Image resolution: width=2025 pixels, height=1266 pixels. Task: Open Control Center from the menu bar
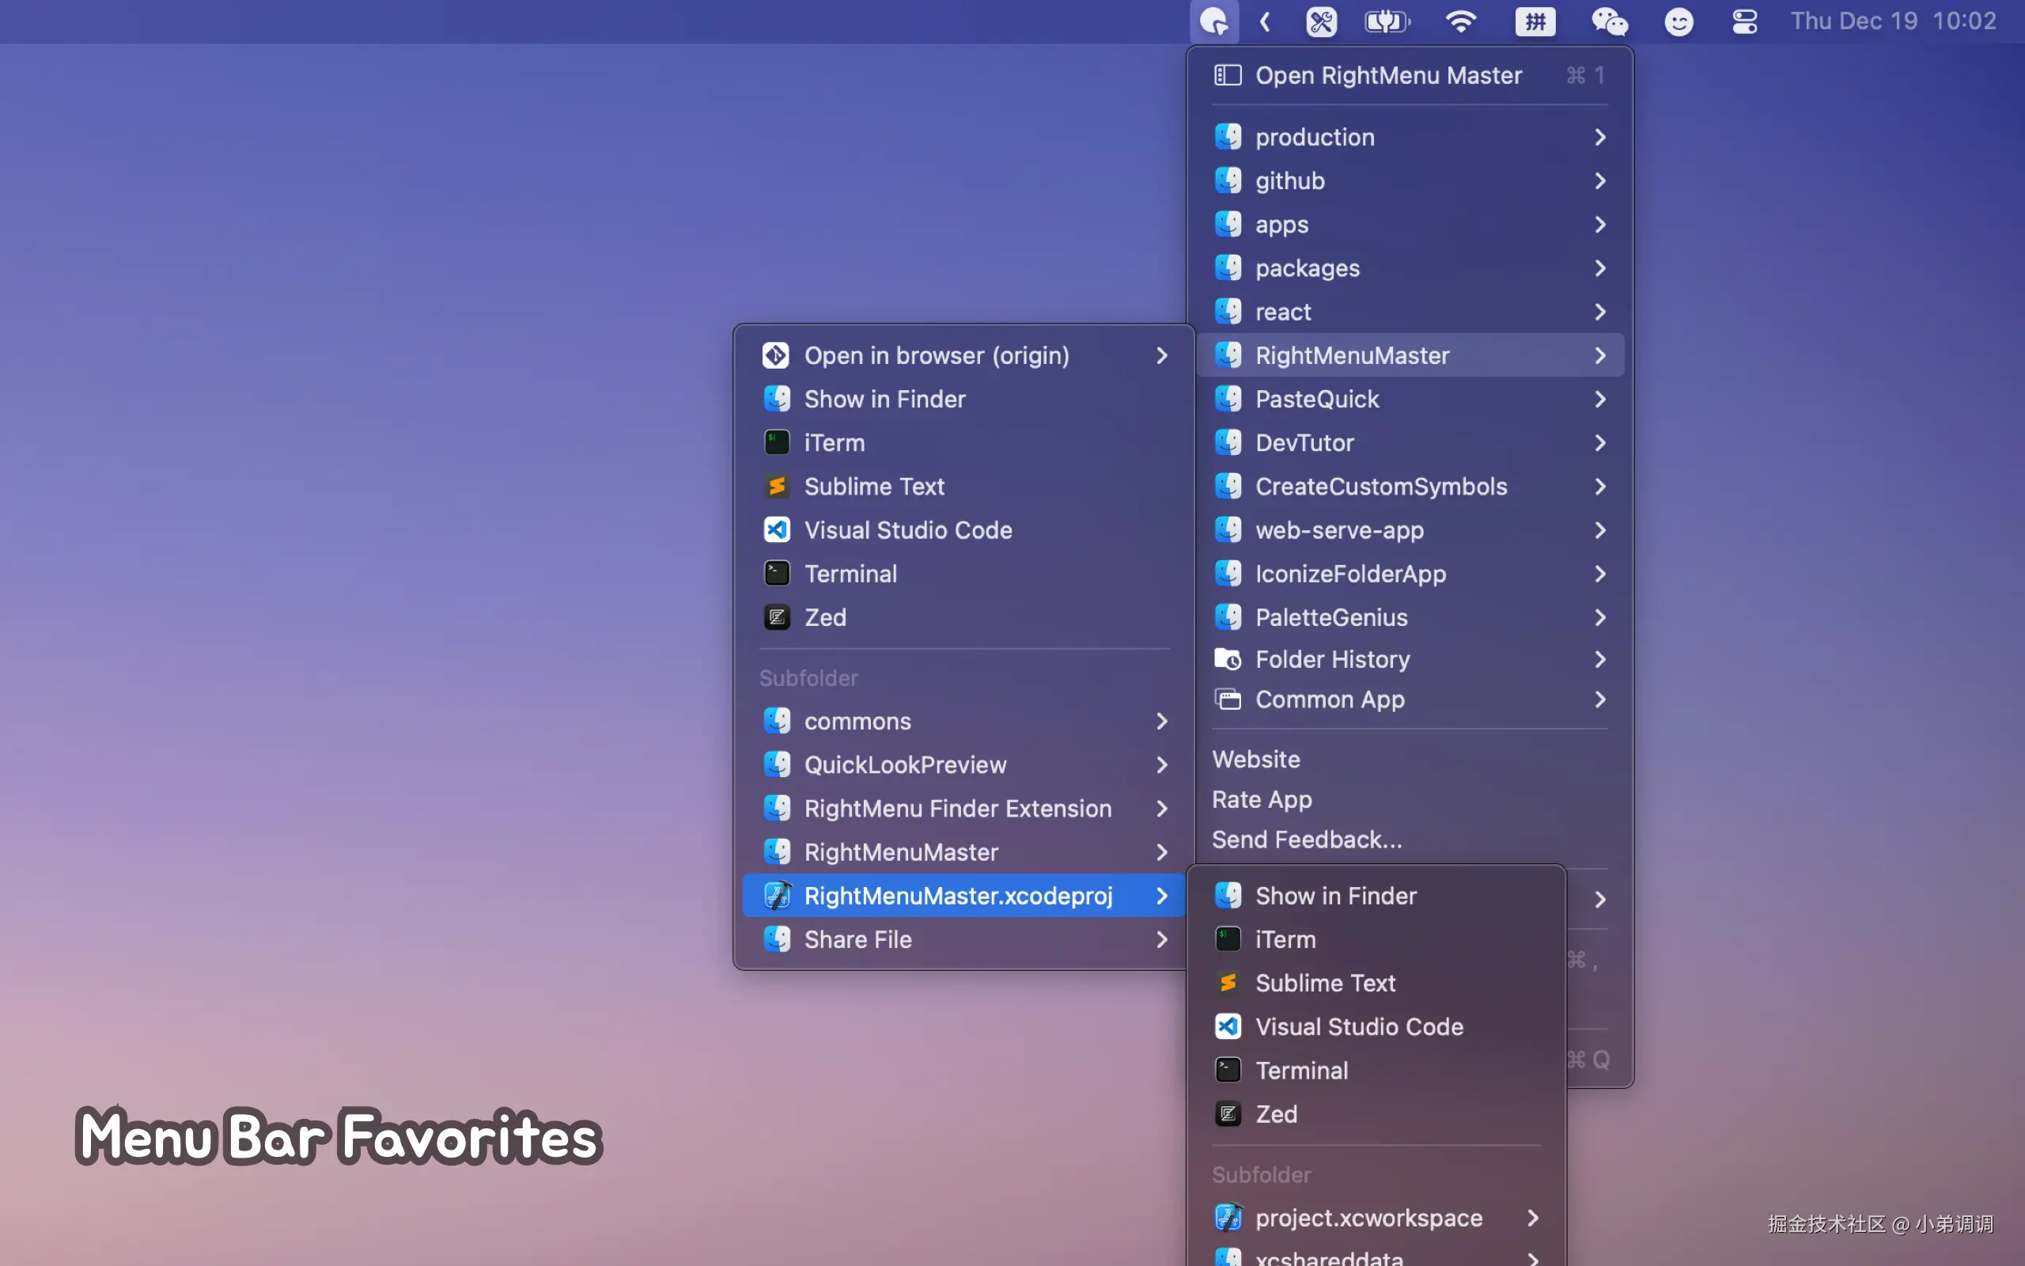pyautogui.click(x=1744, y=22)
